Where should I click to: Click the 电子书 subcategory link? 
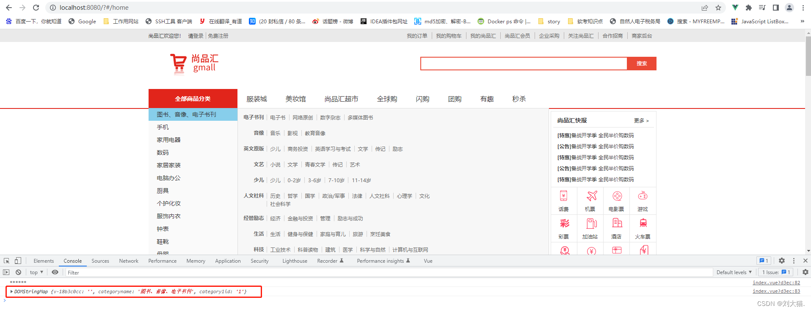tap(278, 118)
